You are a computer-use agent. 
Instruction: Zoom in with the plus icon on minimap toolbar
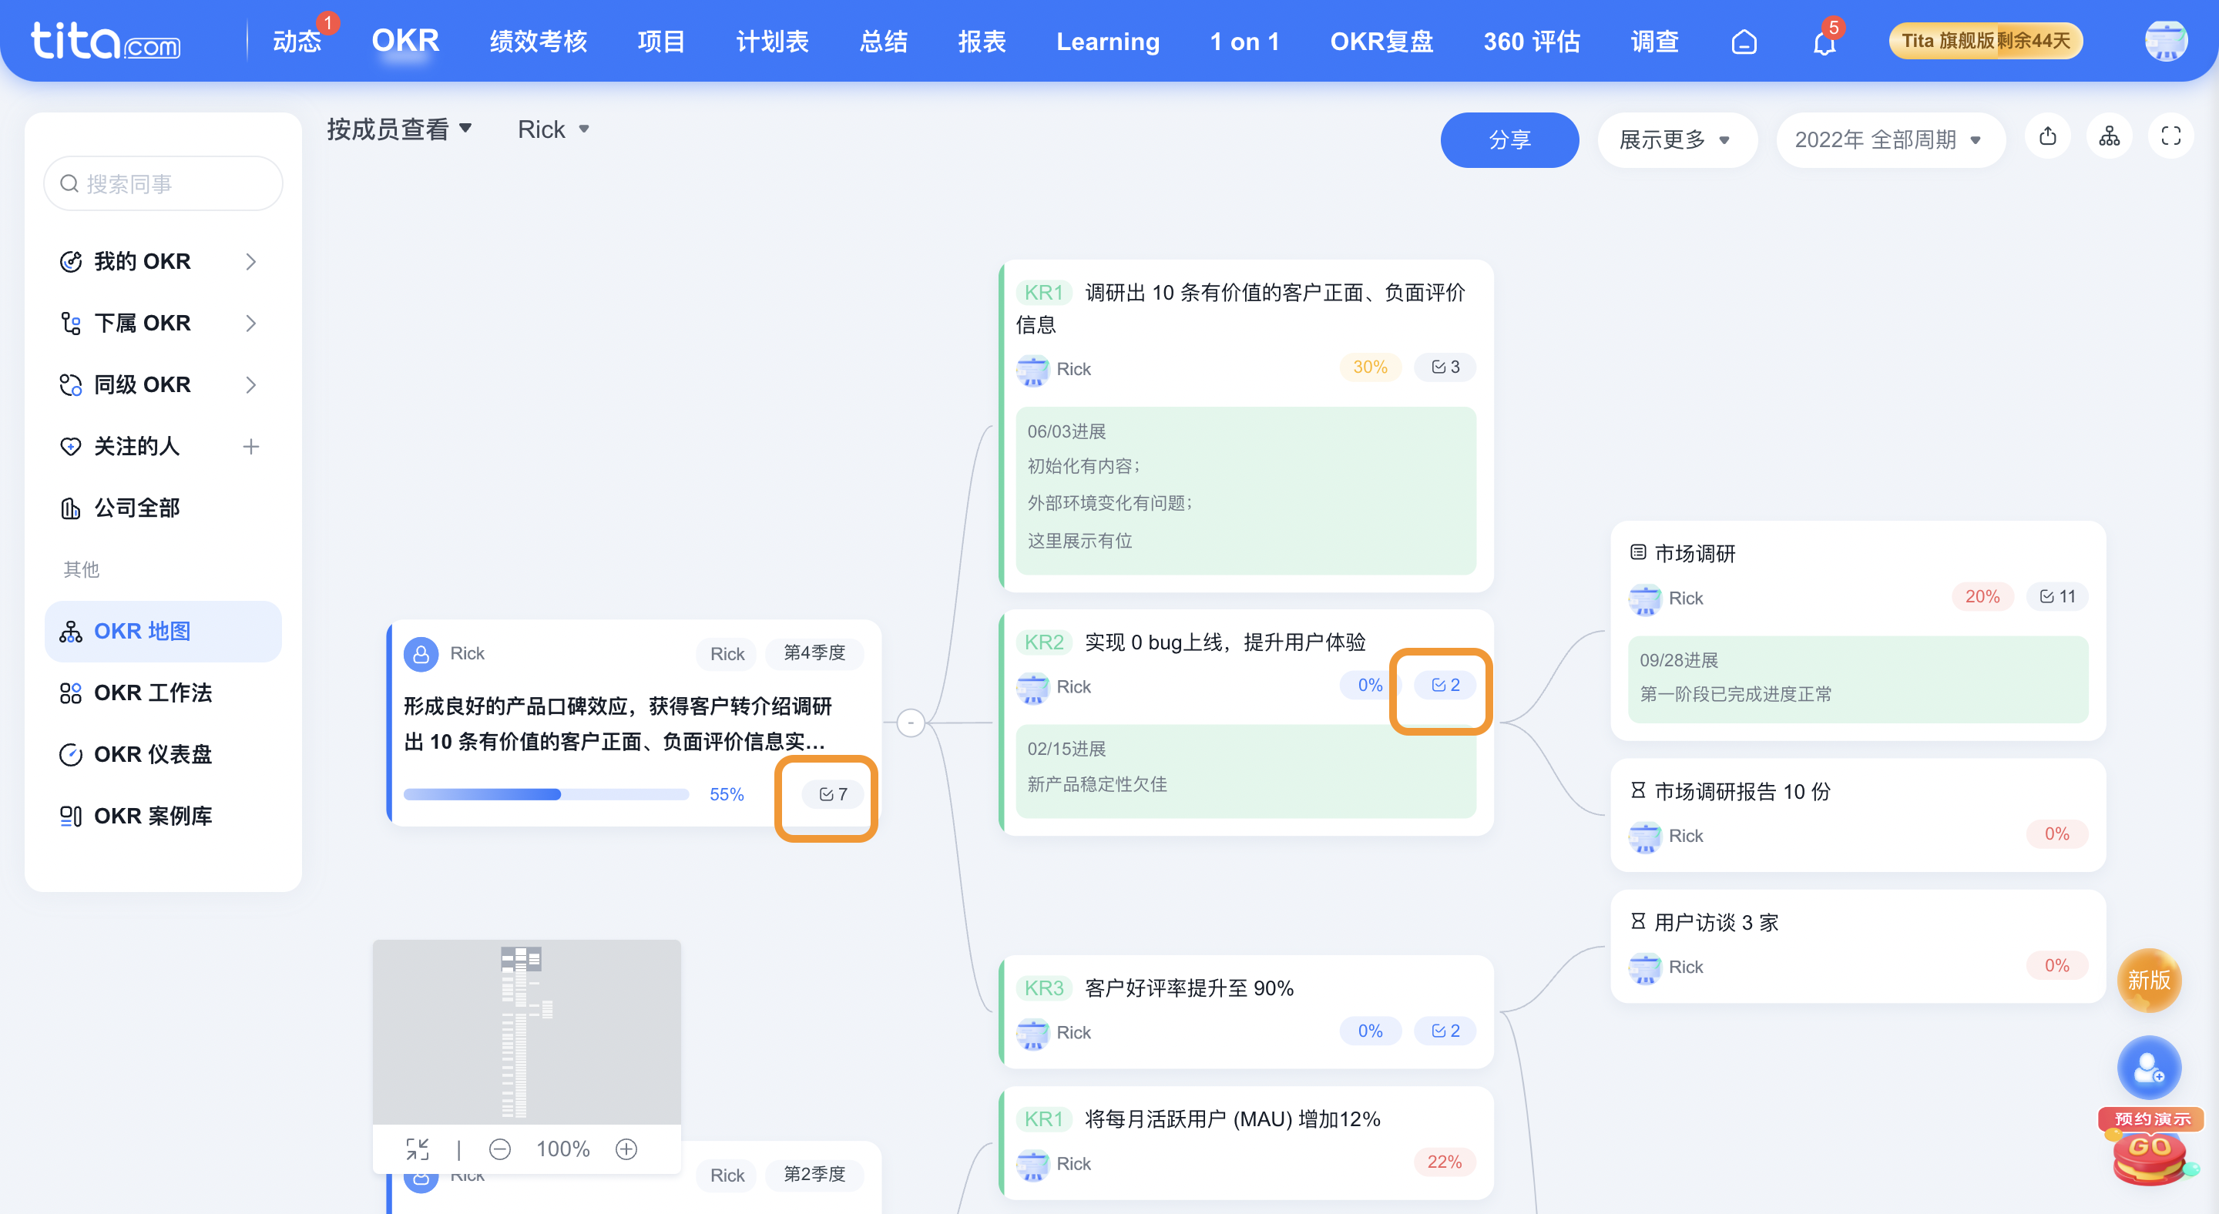click(x=626, y=1149)
